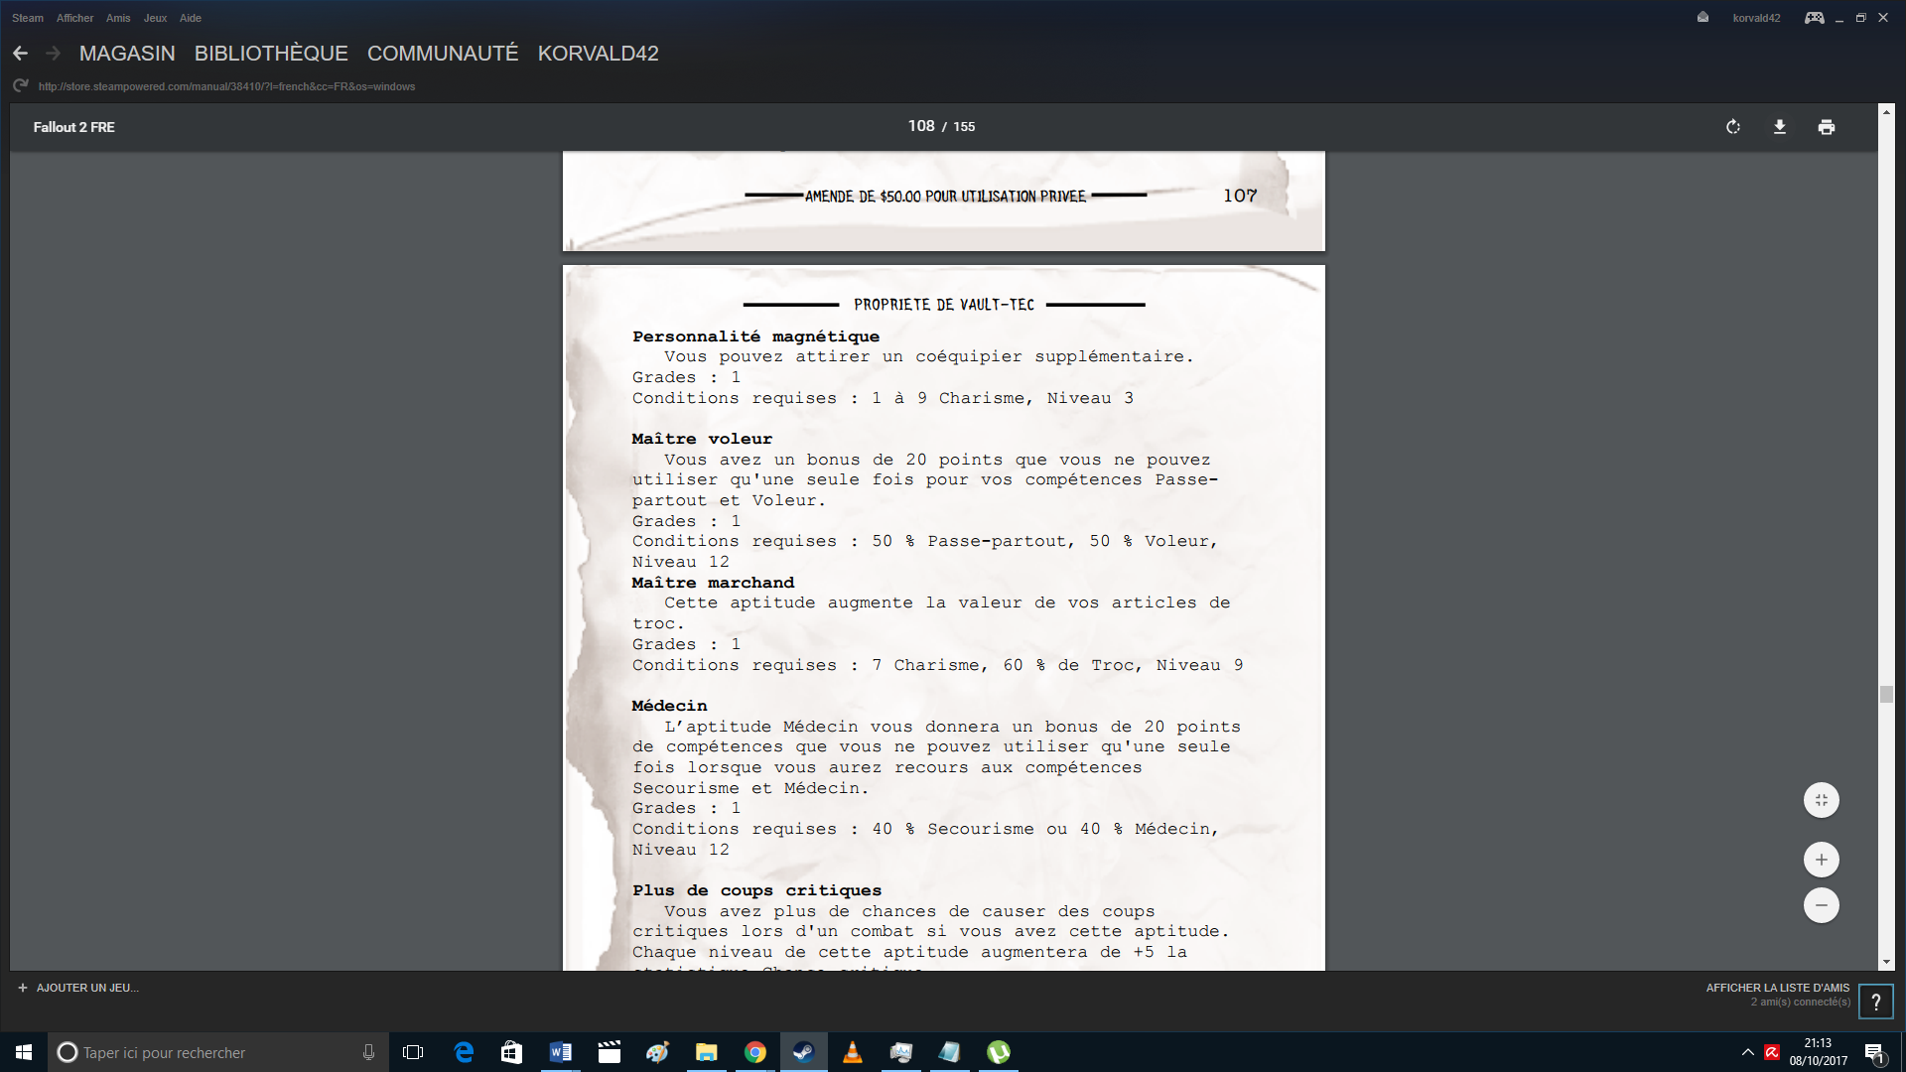
Task: Open the Action Center notifications icon
Action: tap(1874, 1052)
